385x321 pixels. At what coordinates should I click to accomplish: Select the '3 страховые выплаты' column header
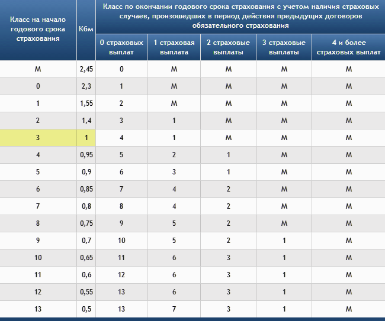(x=284, y=47)
